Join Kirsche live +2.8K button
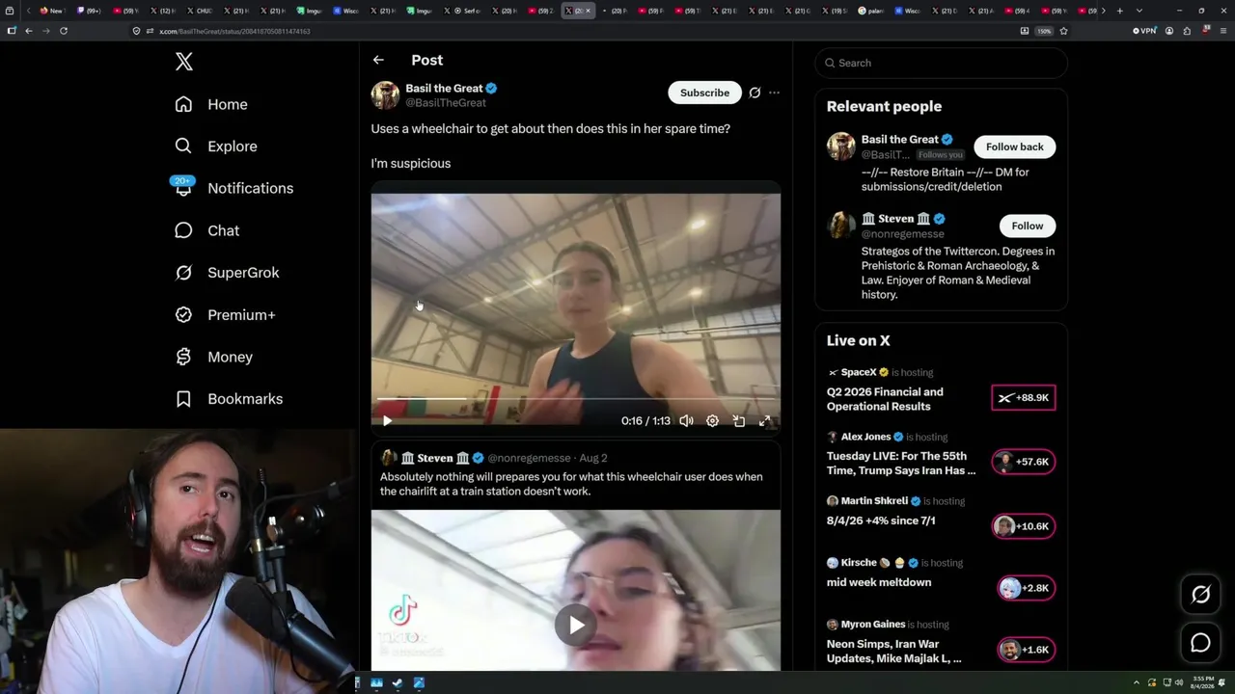The image size is (1235, 694). click(1026, 588)
